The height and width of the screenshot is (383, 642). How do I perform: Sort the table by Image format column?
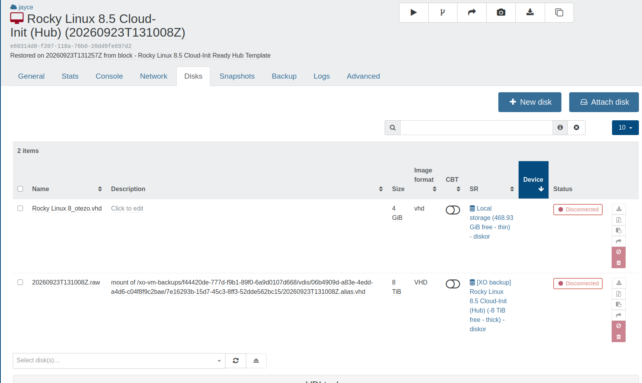tap(426, 180)
